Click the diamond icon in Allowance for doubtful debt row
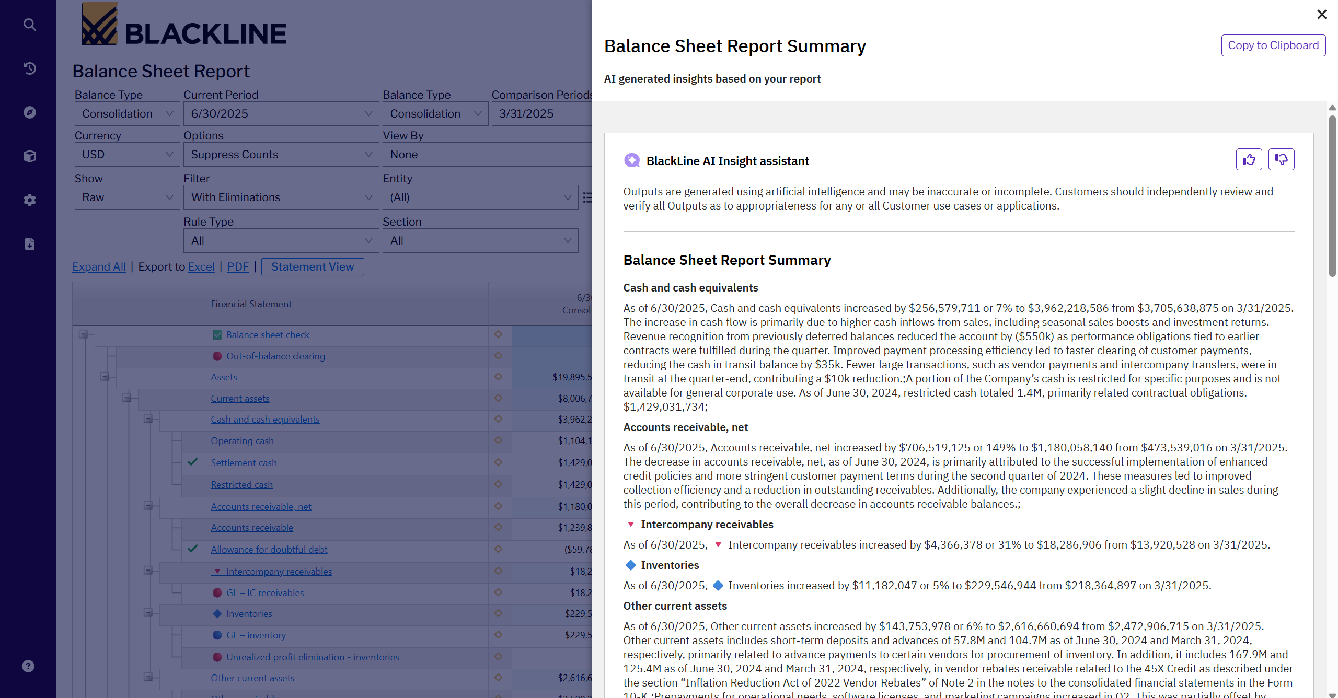 tap(498, 549)
